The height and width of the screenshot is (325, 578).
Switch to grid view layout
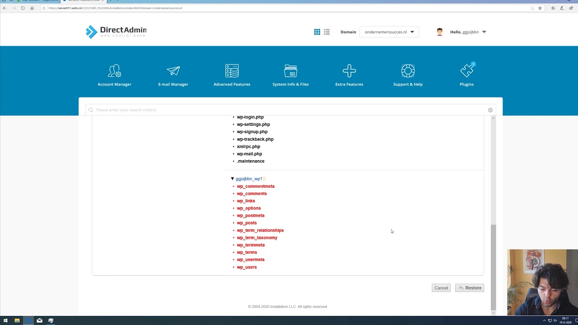click(317, 32)
